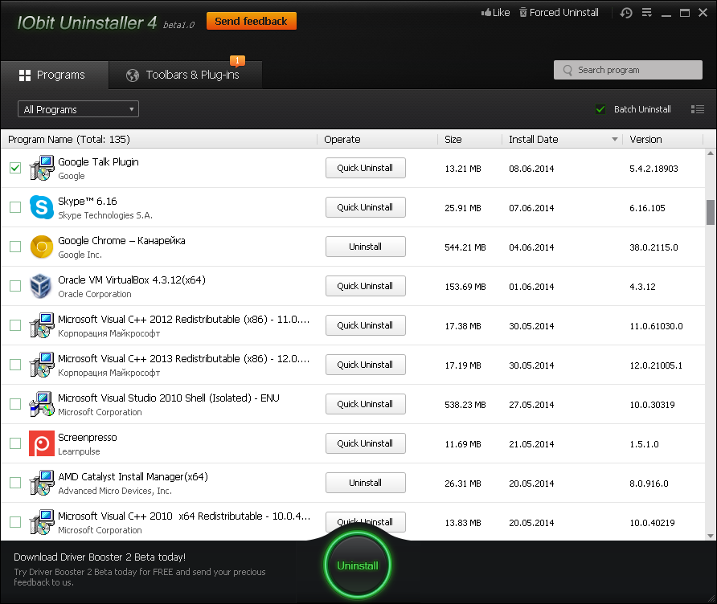Click the vertical scrollbar thumb
717x604 pixels.
(x=710, y=213)
